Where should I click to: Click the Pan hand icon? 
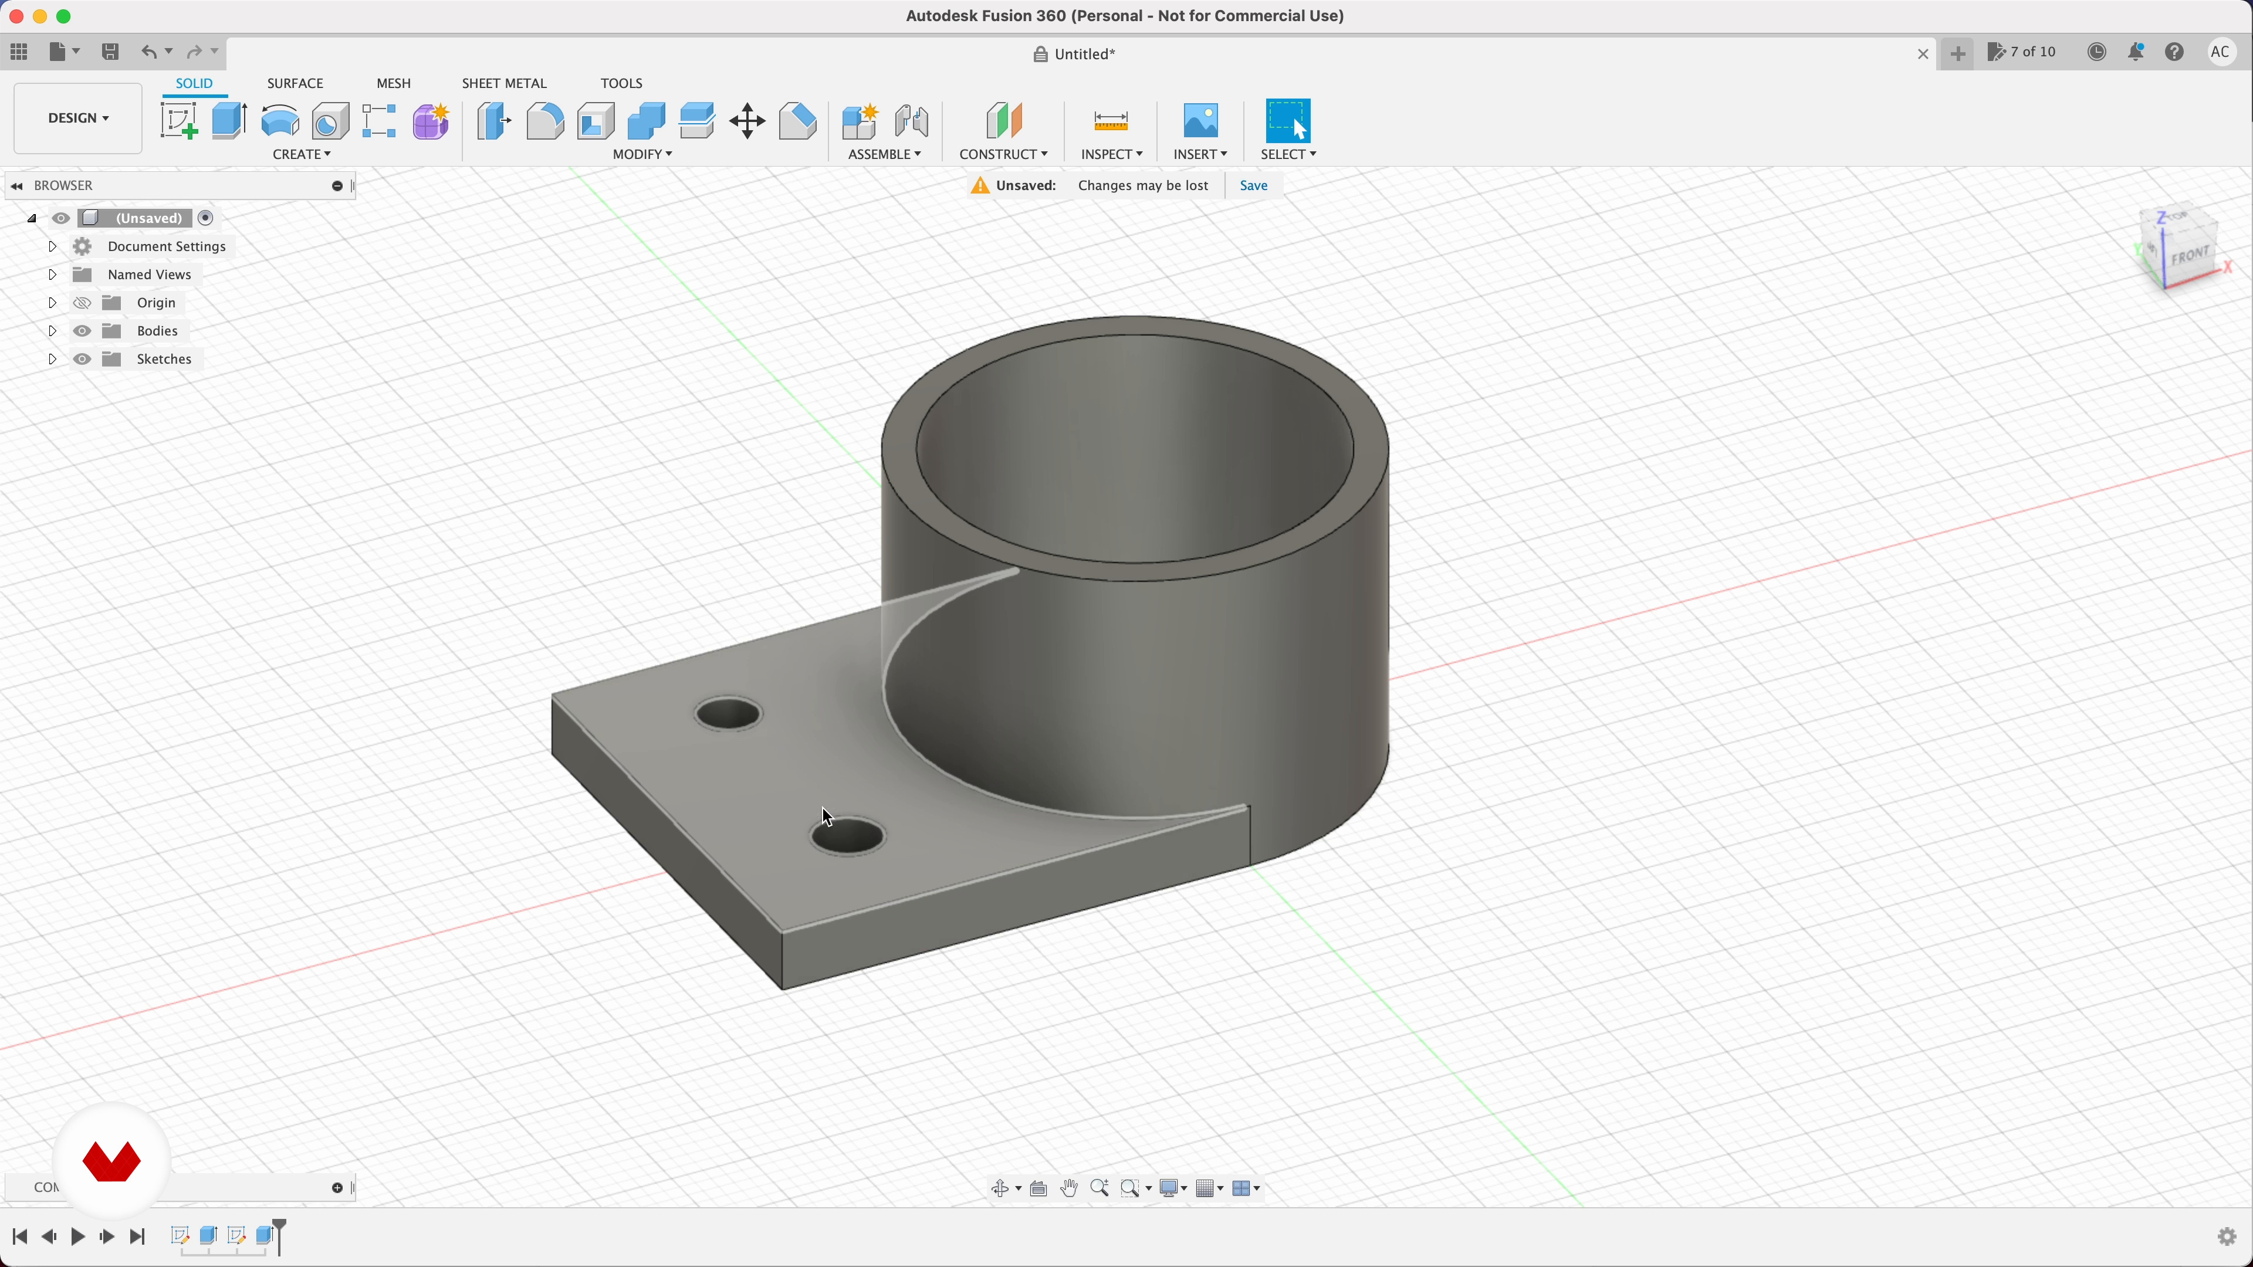(1070, 1188)
